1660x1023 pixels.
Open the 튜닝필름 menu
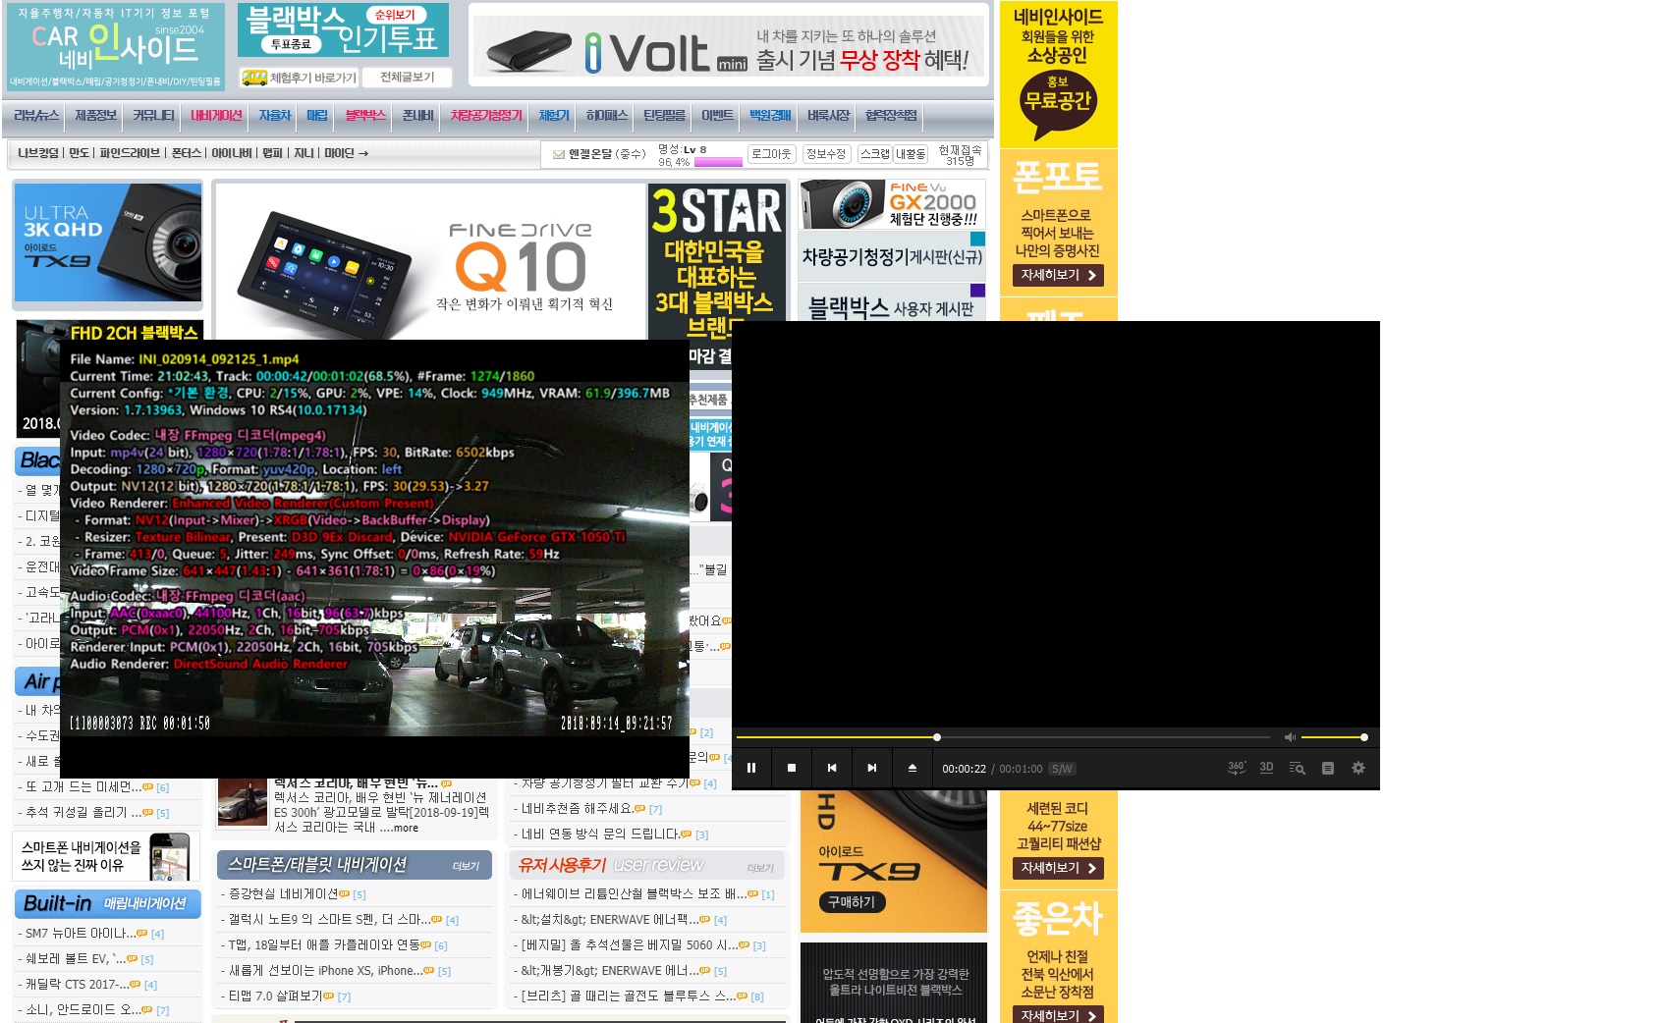click(664, 116)
